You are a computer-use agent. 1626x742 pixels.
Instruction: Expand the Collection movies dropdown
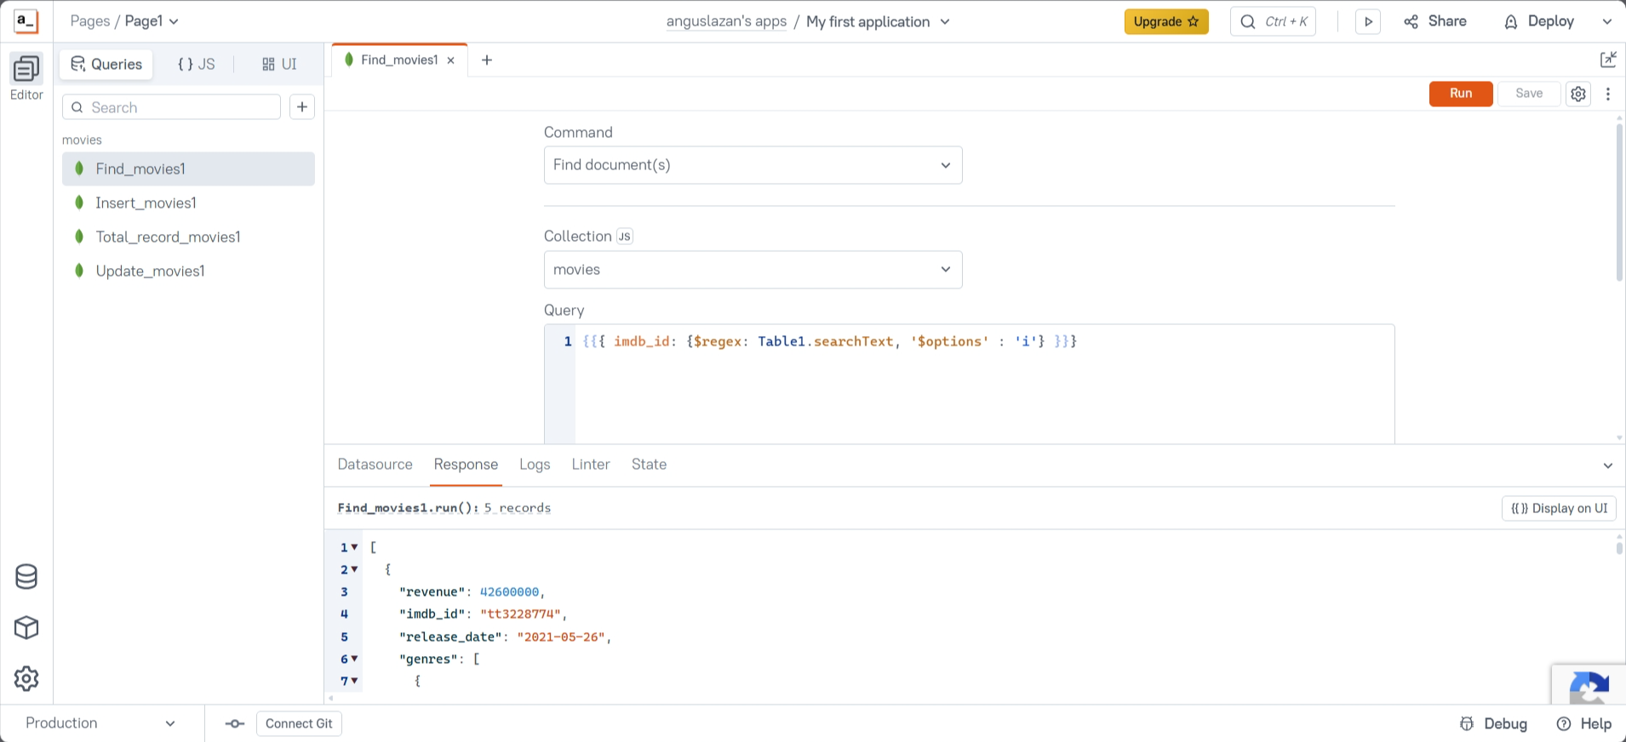tap(753, 270)
